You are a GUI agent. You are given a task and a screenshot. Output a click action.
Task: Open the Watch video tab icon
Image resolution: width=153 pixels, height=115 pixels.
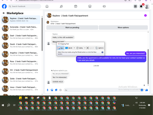coord(76,6)
